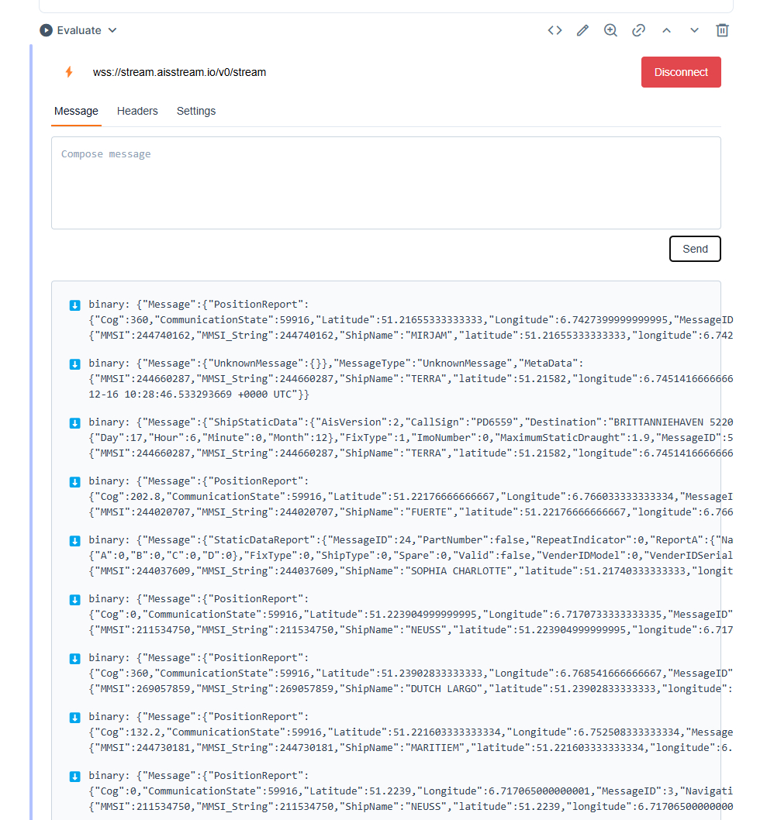Switch to the Headers tab

(137, 111)
